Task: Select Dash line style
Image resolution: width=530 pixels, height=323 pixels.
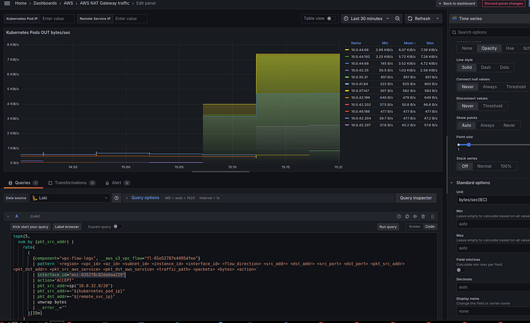Action: [x=486, y=68]
